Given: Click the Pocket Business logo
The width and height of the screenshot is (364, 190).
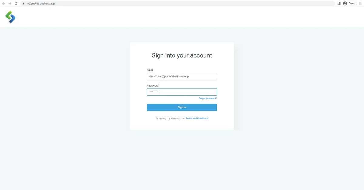Looking at the screenshot, I should point(10,17).
